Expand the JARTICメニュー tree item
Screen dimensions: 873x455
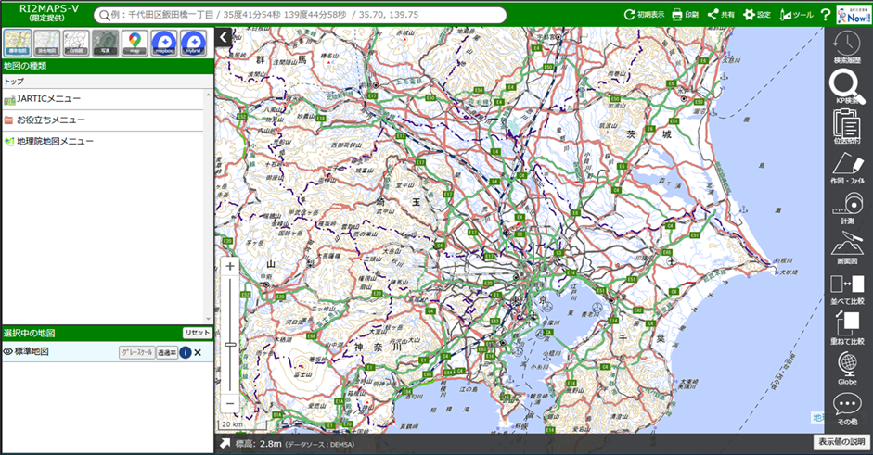coord(48,98)
